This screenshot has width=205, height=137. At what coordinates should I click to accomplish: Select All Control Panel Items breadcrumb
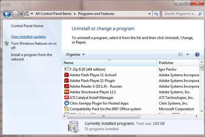pyautogui.click(x=53, y=14)
